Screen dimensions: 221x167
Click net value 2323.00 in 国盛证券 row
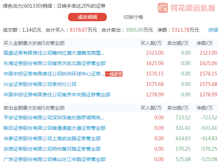208,53
